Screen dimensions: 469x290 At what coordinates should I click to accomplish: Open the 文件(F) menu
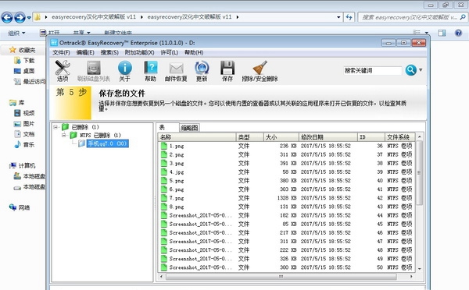61,52
